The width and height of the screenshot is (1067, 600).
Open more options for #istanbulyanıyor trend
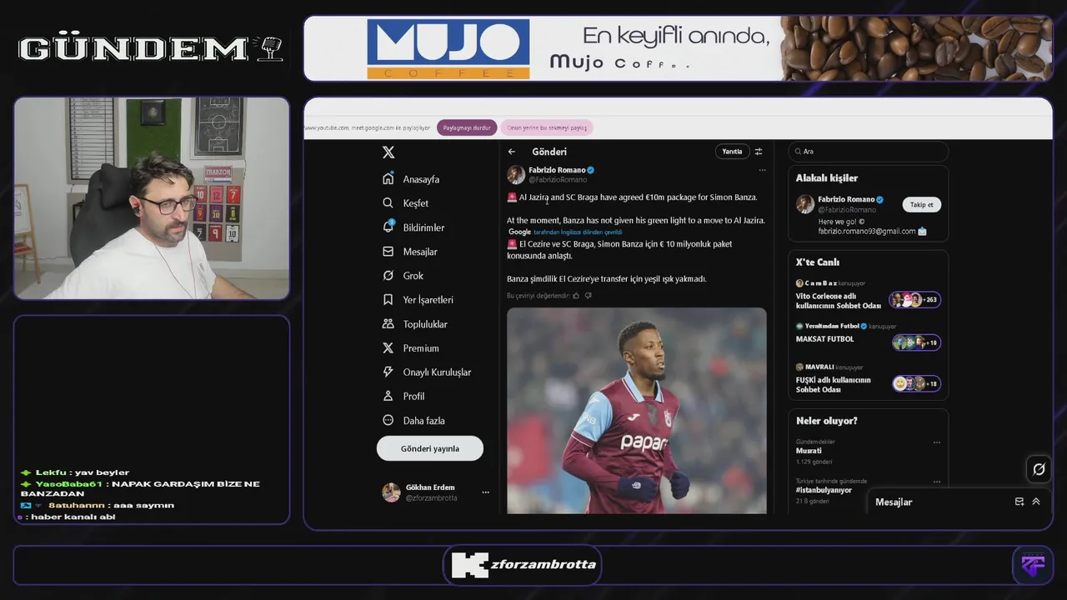(x=937, y=482)
